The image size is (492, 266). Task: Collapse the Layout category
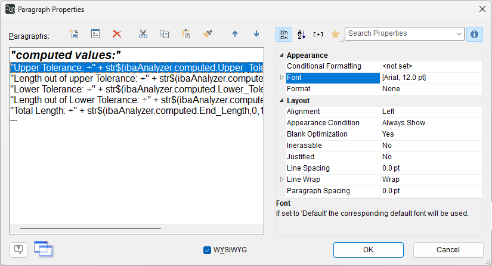[x=281, y=101]
